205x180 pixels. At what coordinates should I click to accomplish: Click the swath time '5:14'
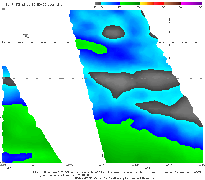(x=147, y=168)
